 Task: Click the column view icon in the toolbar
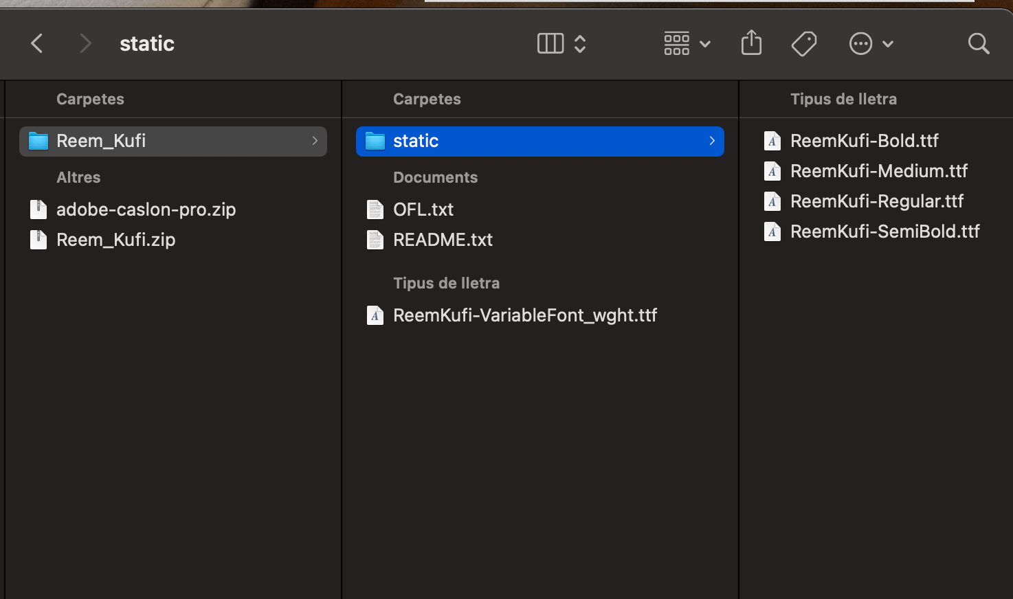click(550, 44)
